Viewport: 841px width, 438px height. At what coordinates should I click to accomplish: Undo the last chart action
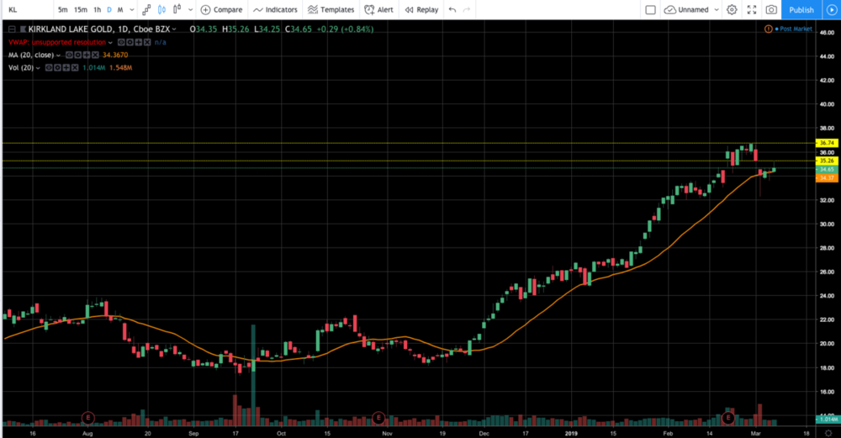(452, 10)
